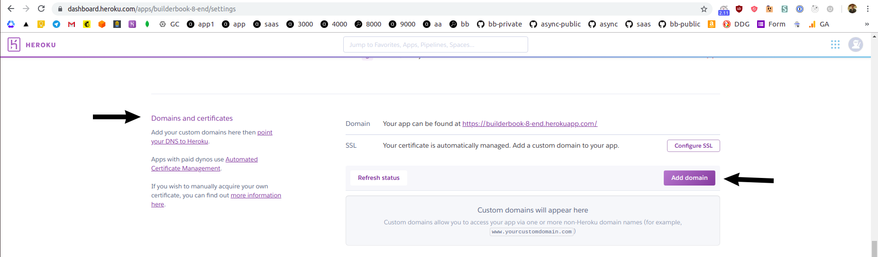
Task: Click the page vertical scrollbar thumb
Action: [874, 249]
